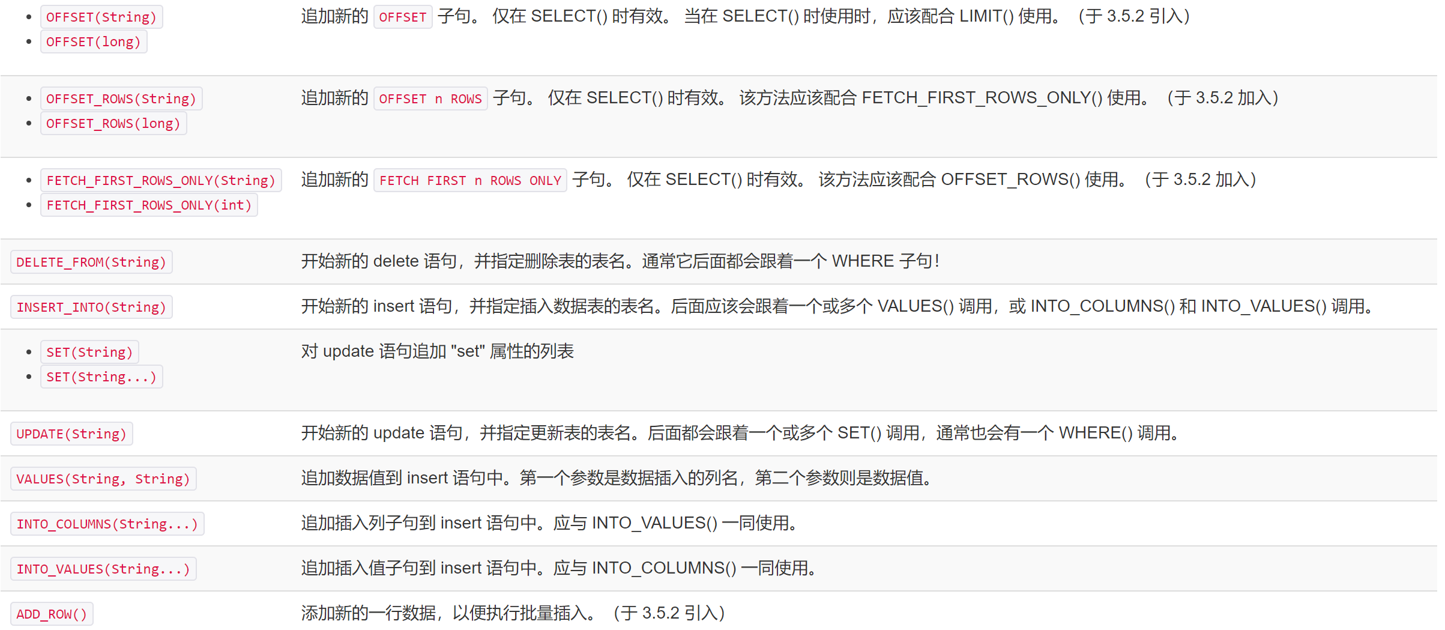Select the OFFSET_ROWS(String) method entry
Viewport: 1445px width, 630px height.
121,98
